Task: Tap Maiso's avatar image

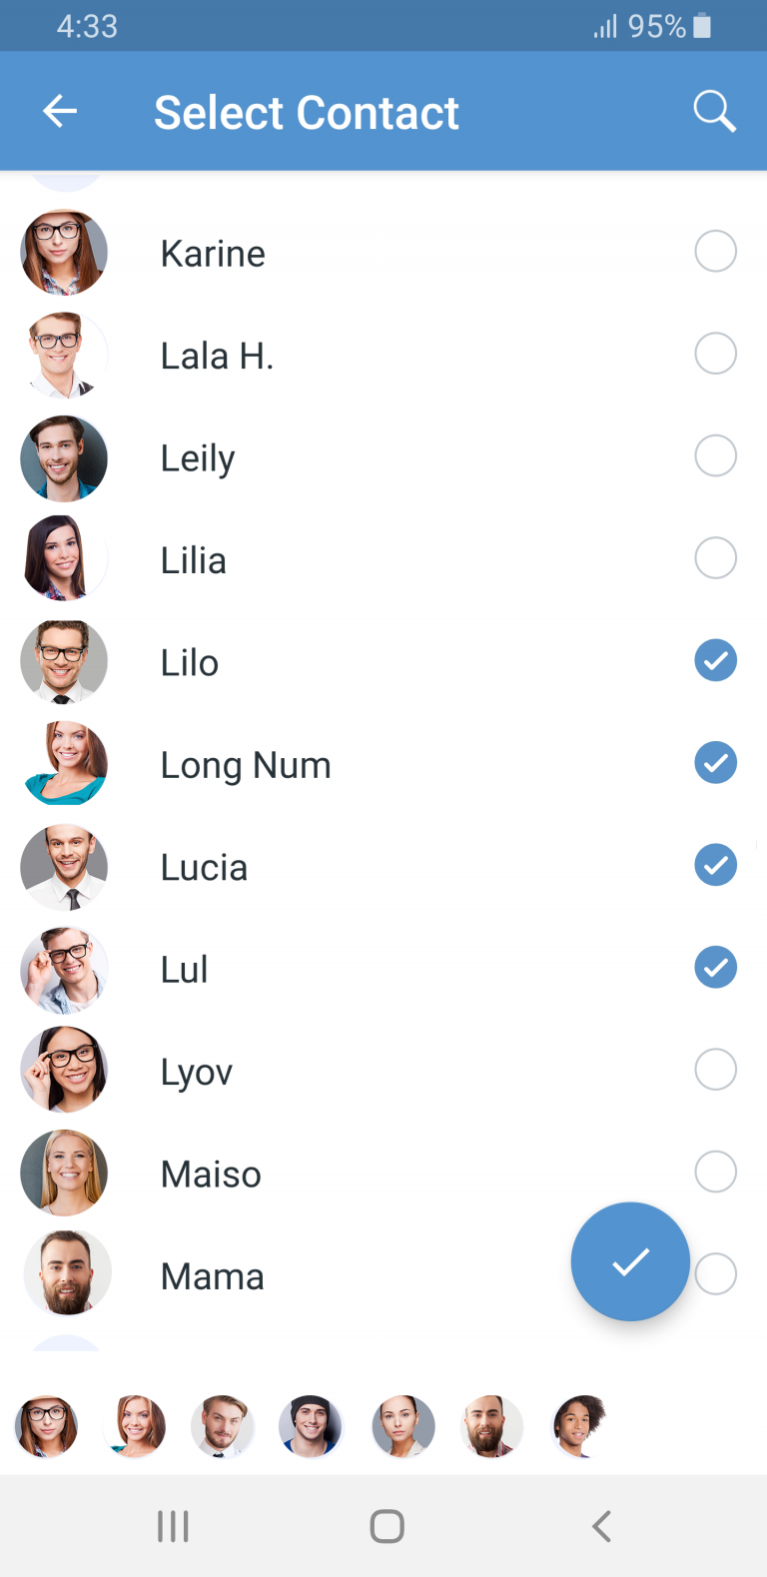Action: click(x=63, y=1173)
